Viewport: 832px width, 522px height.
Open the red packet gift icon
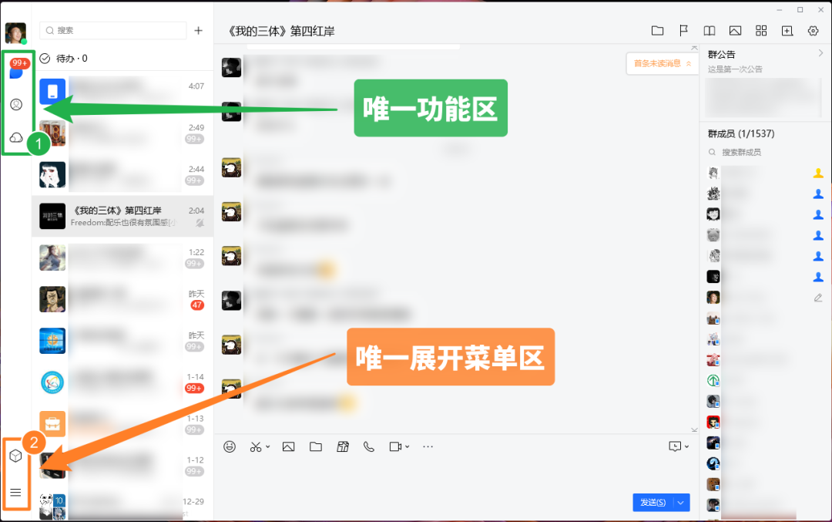point(343,446)
